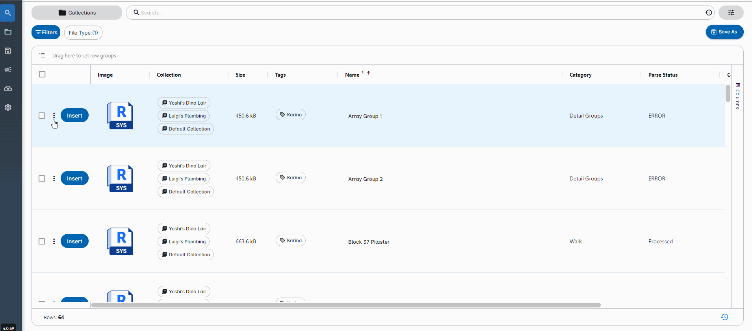Click the '663.6 kB' size cell

pyautogui.click(x=246, y=241)
